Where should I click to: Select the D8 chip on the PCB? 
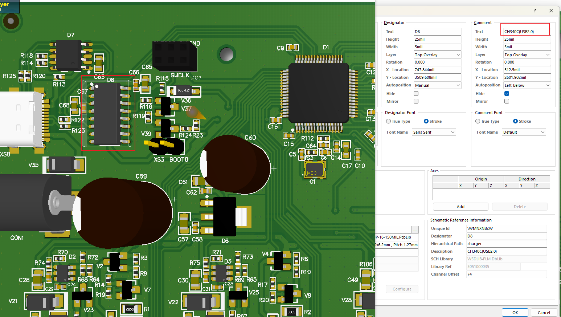(x=108, y=114)
